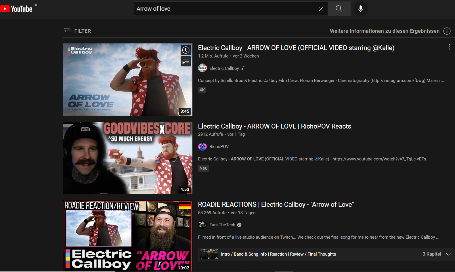Open RichoPOV channel avatar
The image size is (455, 272).
pos(202,147)
